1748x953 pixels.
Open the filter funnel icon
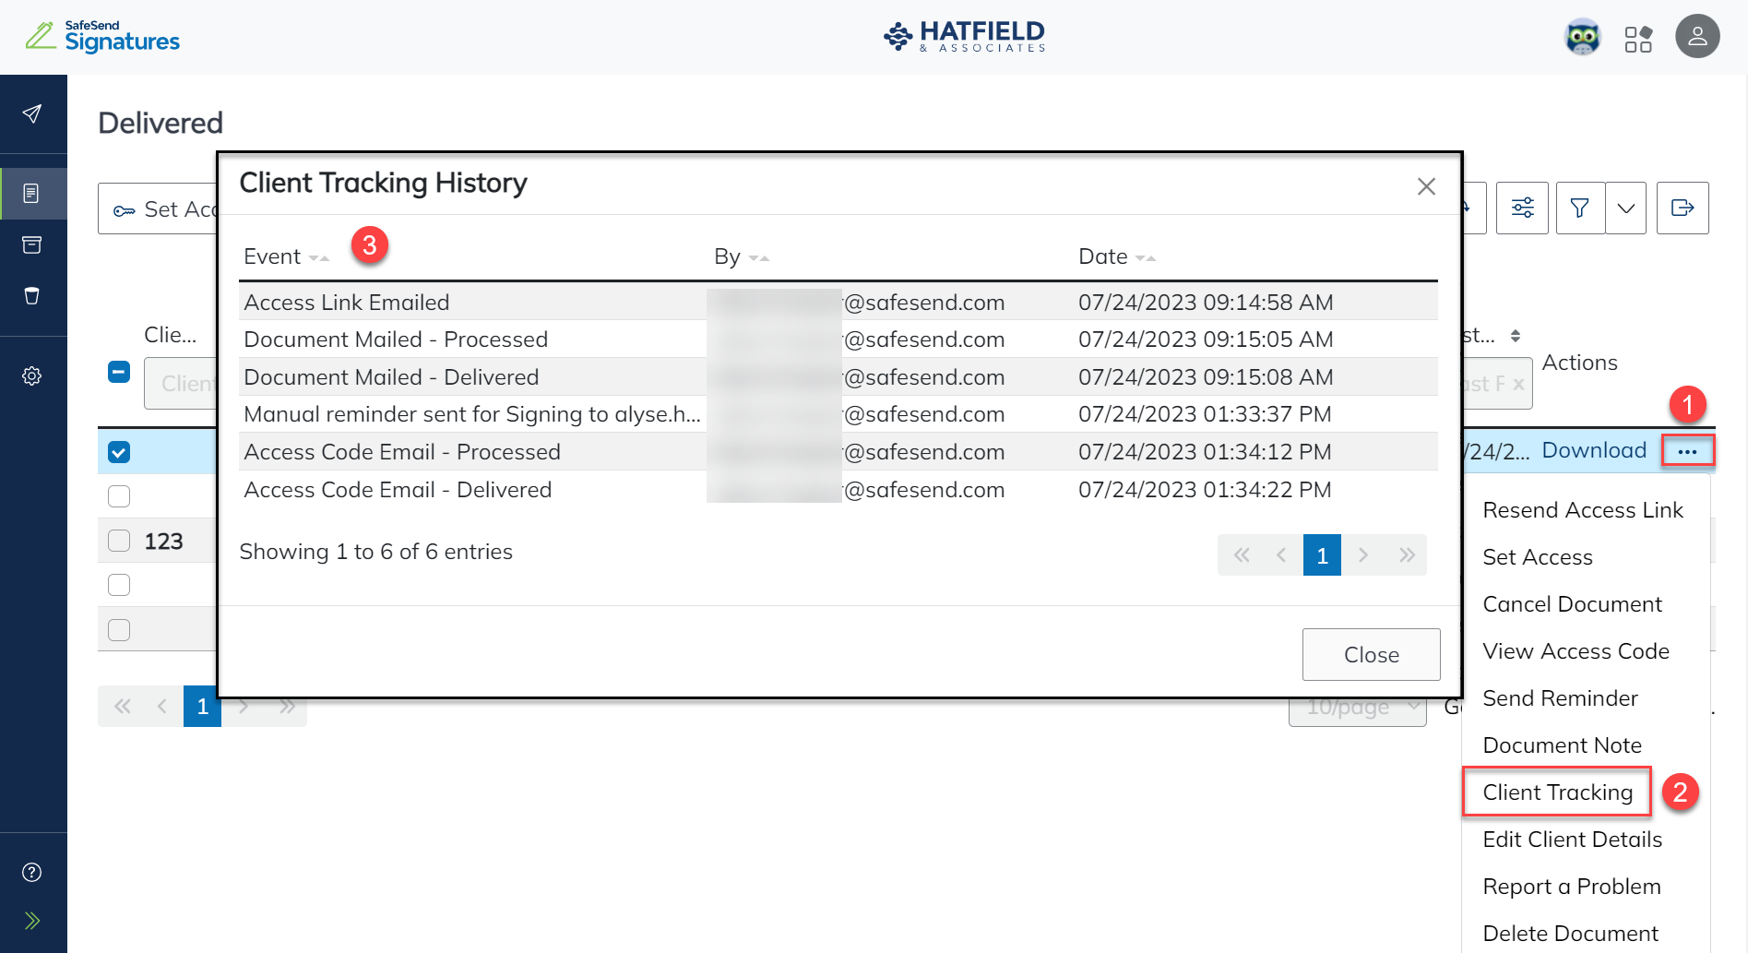point(1579,208)
